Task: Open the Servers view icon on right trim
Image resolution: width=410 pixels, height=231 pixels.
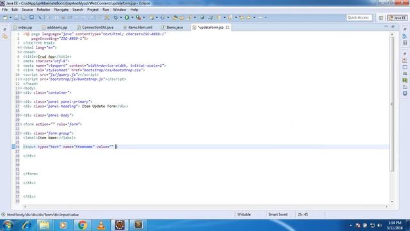Action: click(405, 74)
